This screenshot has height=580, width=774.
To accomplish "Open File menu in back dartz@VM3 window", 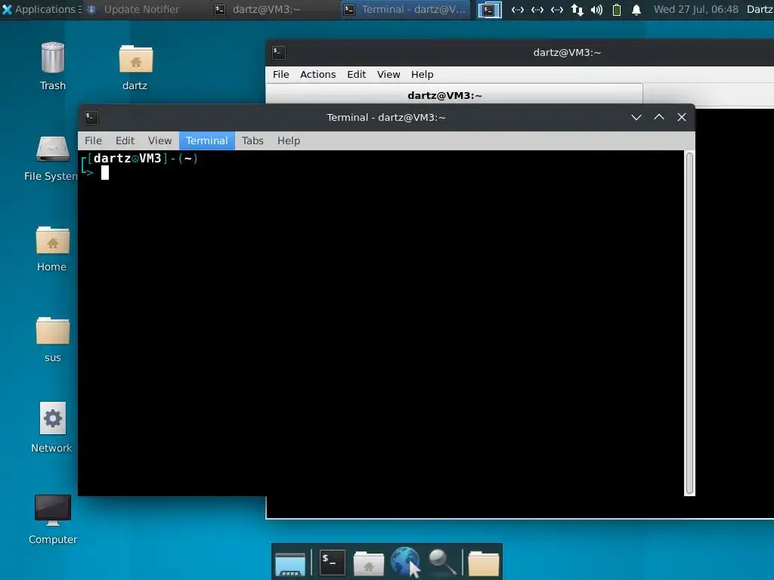I will point(281,75).
